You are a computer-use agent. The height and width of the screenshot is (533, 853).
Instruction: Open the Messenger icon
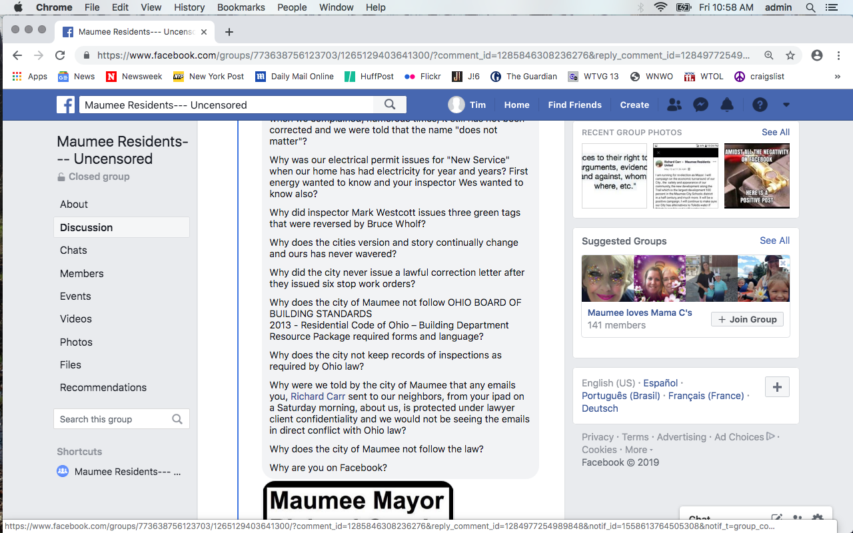pos(700,105)
